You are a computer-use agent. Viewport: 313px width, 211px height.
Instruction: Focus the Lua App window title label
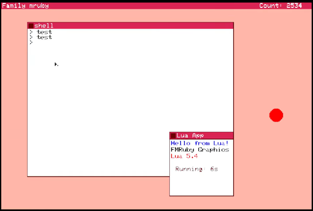[190, 136]
